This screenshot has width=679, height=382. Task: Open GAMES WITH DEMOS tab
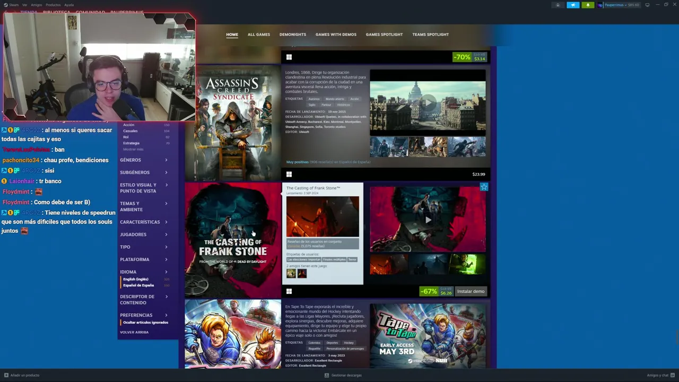tap(336, 34)
